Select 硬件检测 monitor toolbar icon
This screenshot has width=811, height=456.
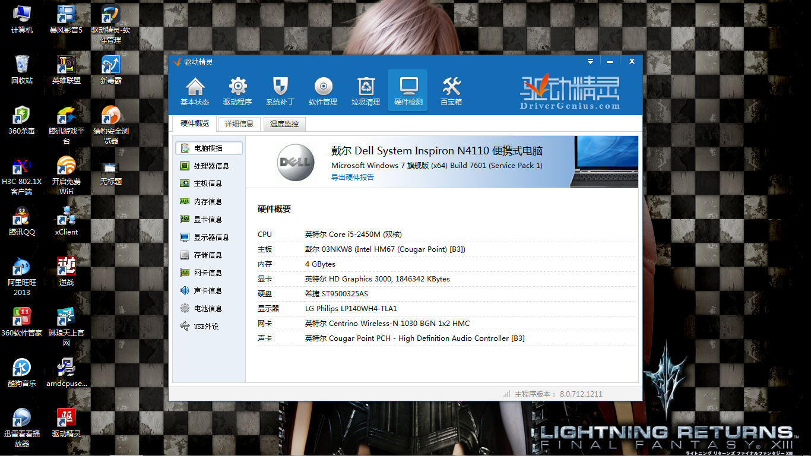(408, 90)
